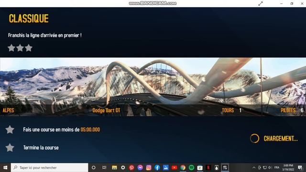306x172 pixels.
Task: Open the network tray icon
Action: pyautogui.click(x=265, y=168)
